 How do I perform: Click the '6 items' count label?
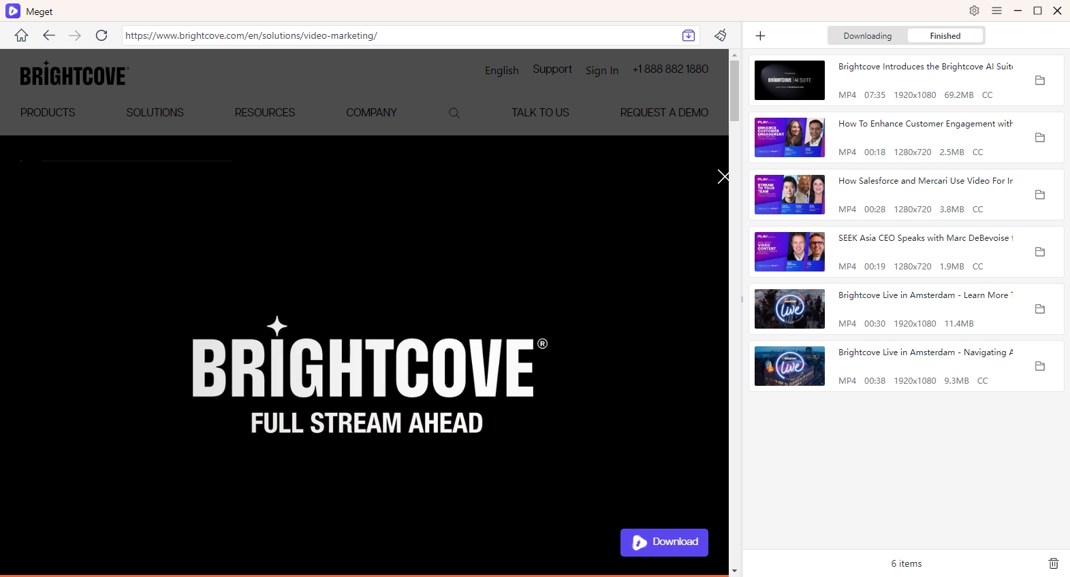(907, 563)
